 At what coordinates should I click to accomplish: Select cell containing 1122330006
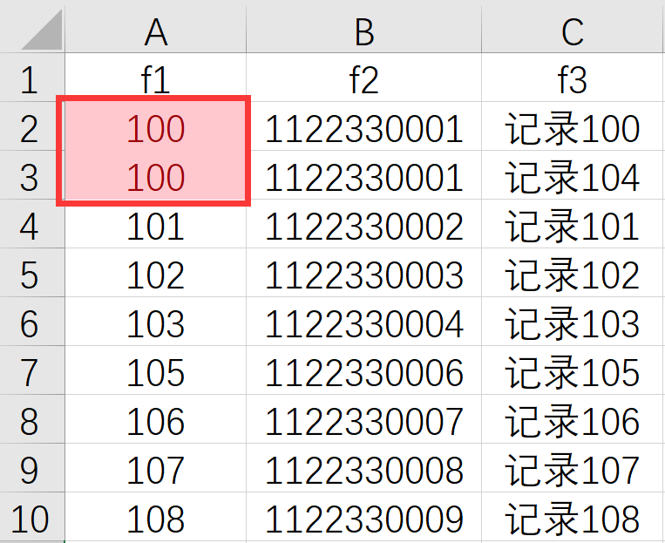click(x=363, y=373)
